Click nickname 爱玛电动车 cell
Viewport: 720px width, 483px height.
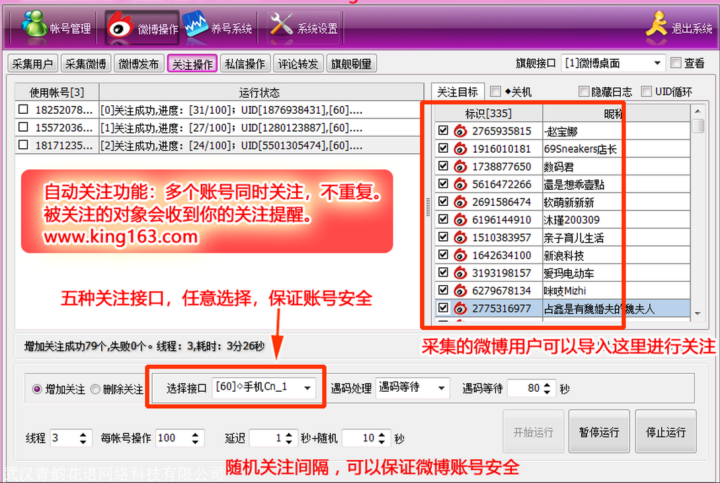[616, 273]
